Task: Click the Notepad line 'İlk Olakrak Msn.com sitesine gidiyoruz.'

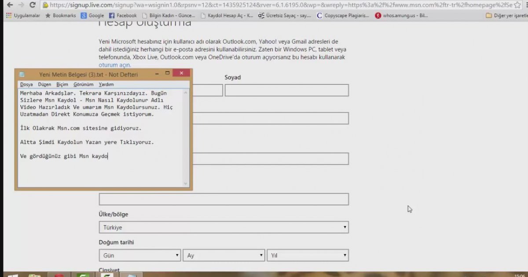Action: point(81,128)
